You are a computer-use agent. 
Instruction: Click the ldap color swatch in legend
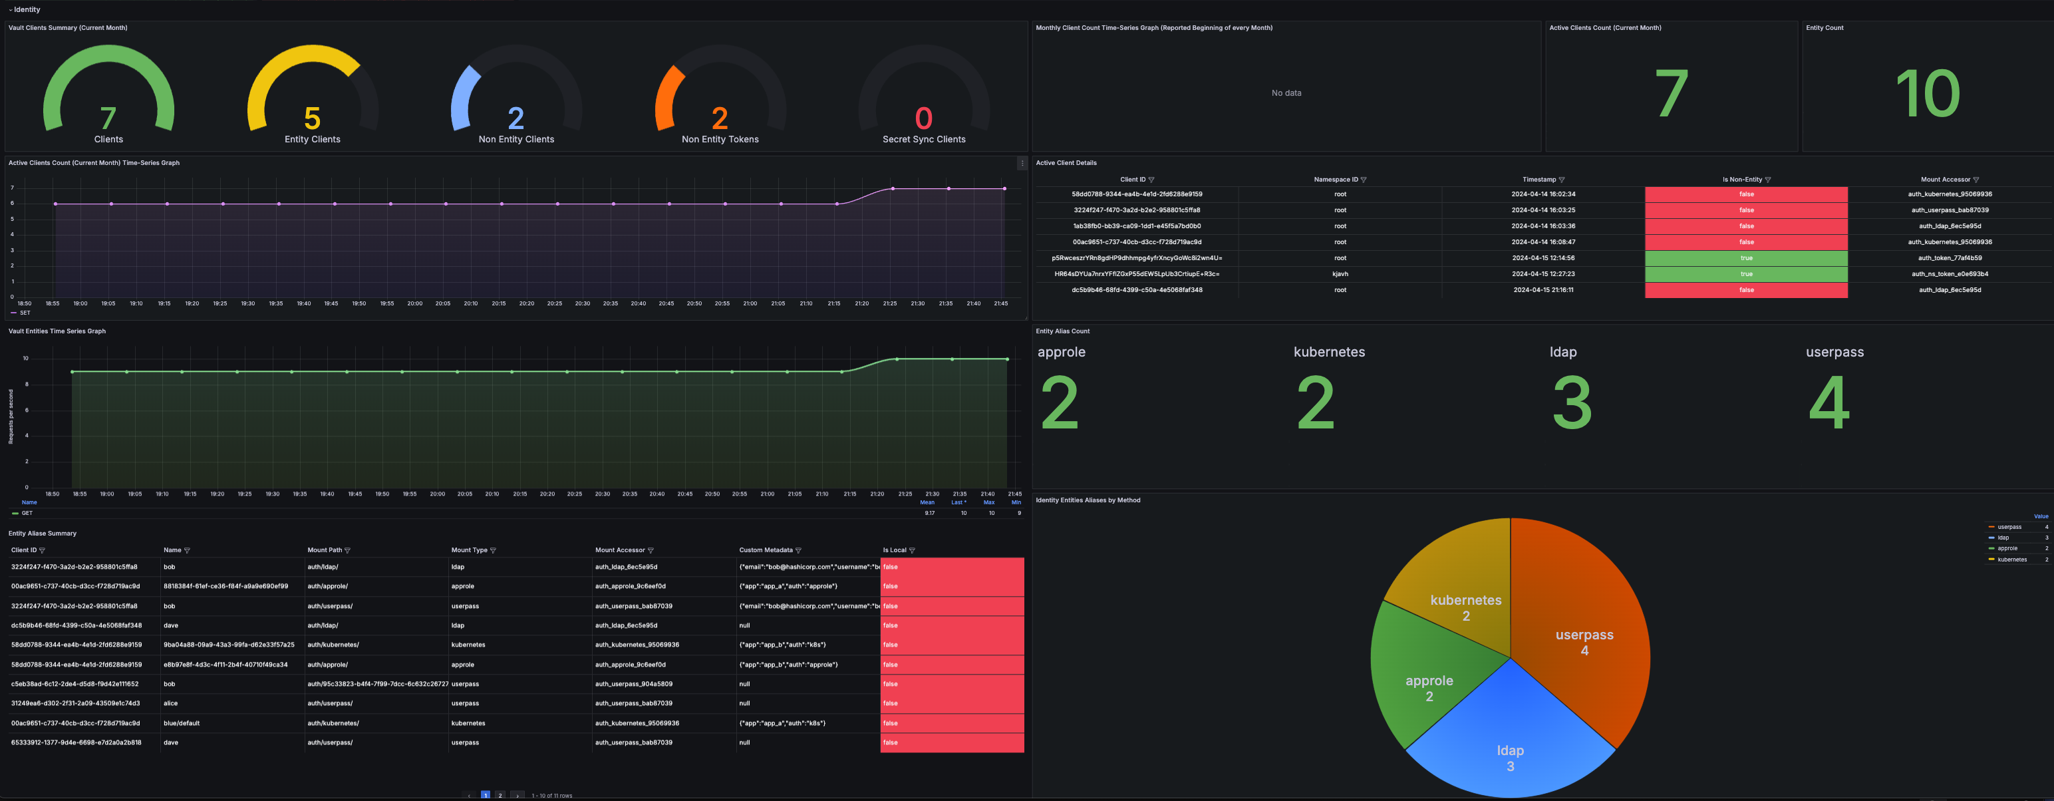(x=1991, y=538)
